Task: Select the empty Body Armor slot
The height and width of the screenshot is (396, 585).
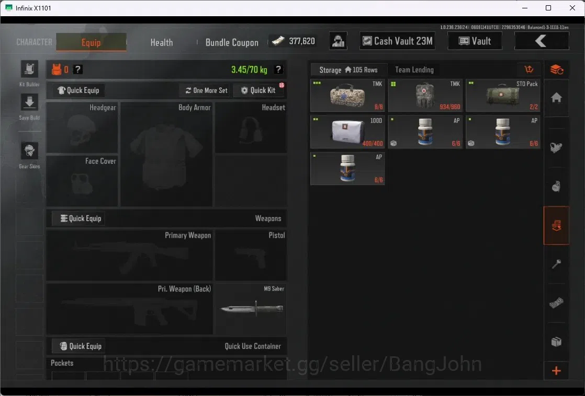Action: tap(166, 154)
